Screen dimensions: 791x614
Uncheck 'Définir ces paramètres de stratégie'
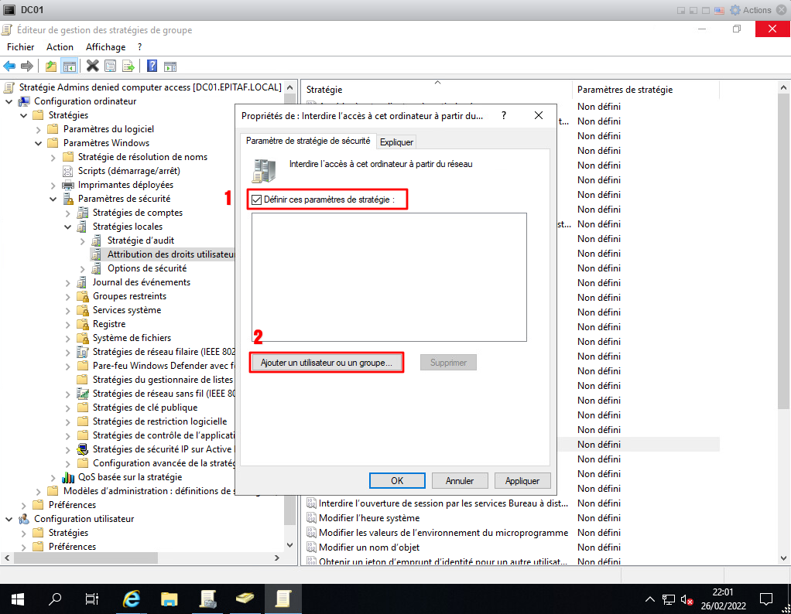(256, 200)
